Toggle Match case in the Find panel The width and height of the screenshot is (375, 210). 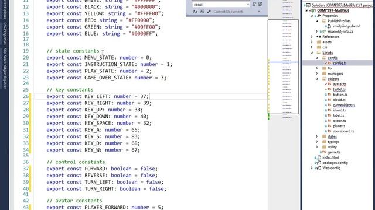click(195, 12)
